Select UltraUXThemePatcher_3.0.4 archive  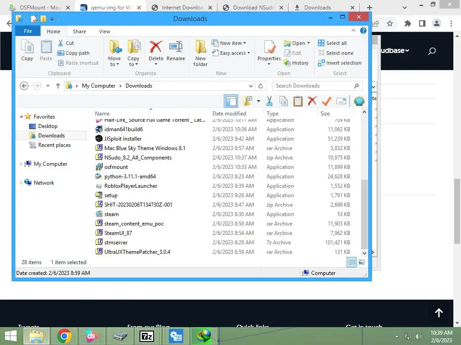(137, 252)
